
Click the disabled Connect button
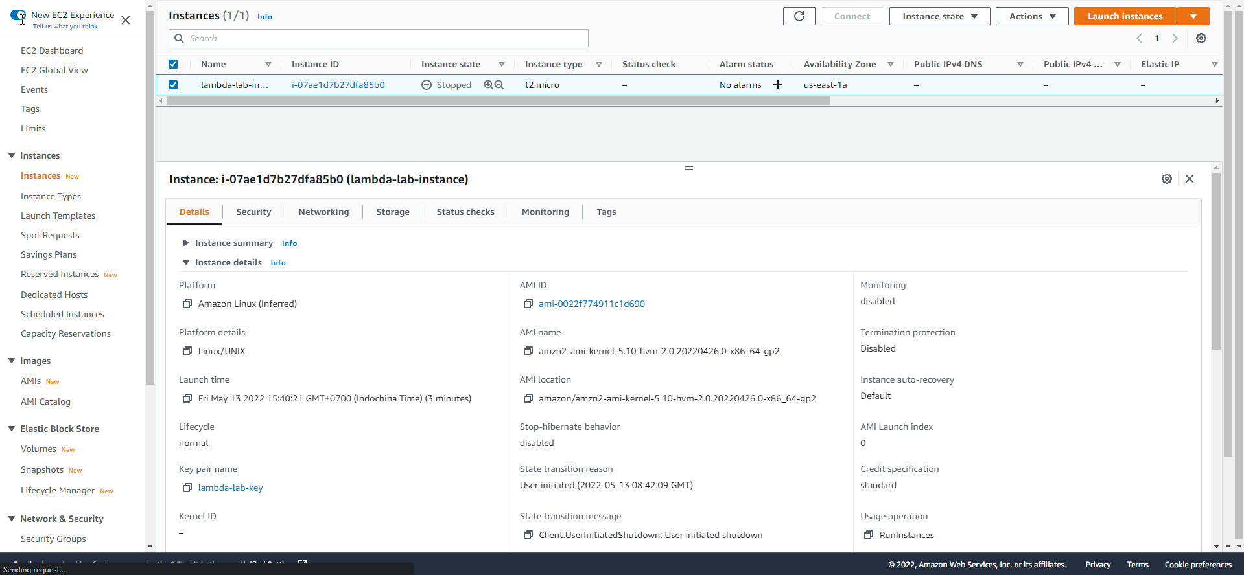coord(852,16)
